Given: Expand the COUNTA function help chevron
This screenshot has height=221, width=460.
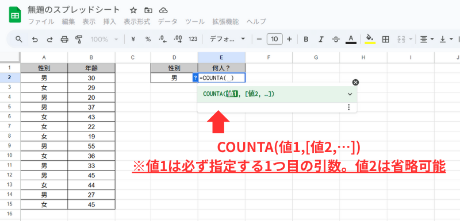Looking at the screenshot, I should point(350,94).
